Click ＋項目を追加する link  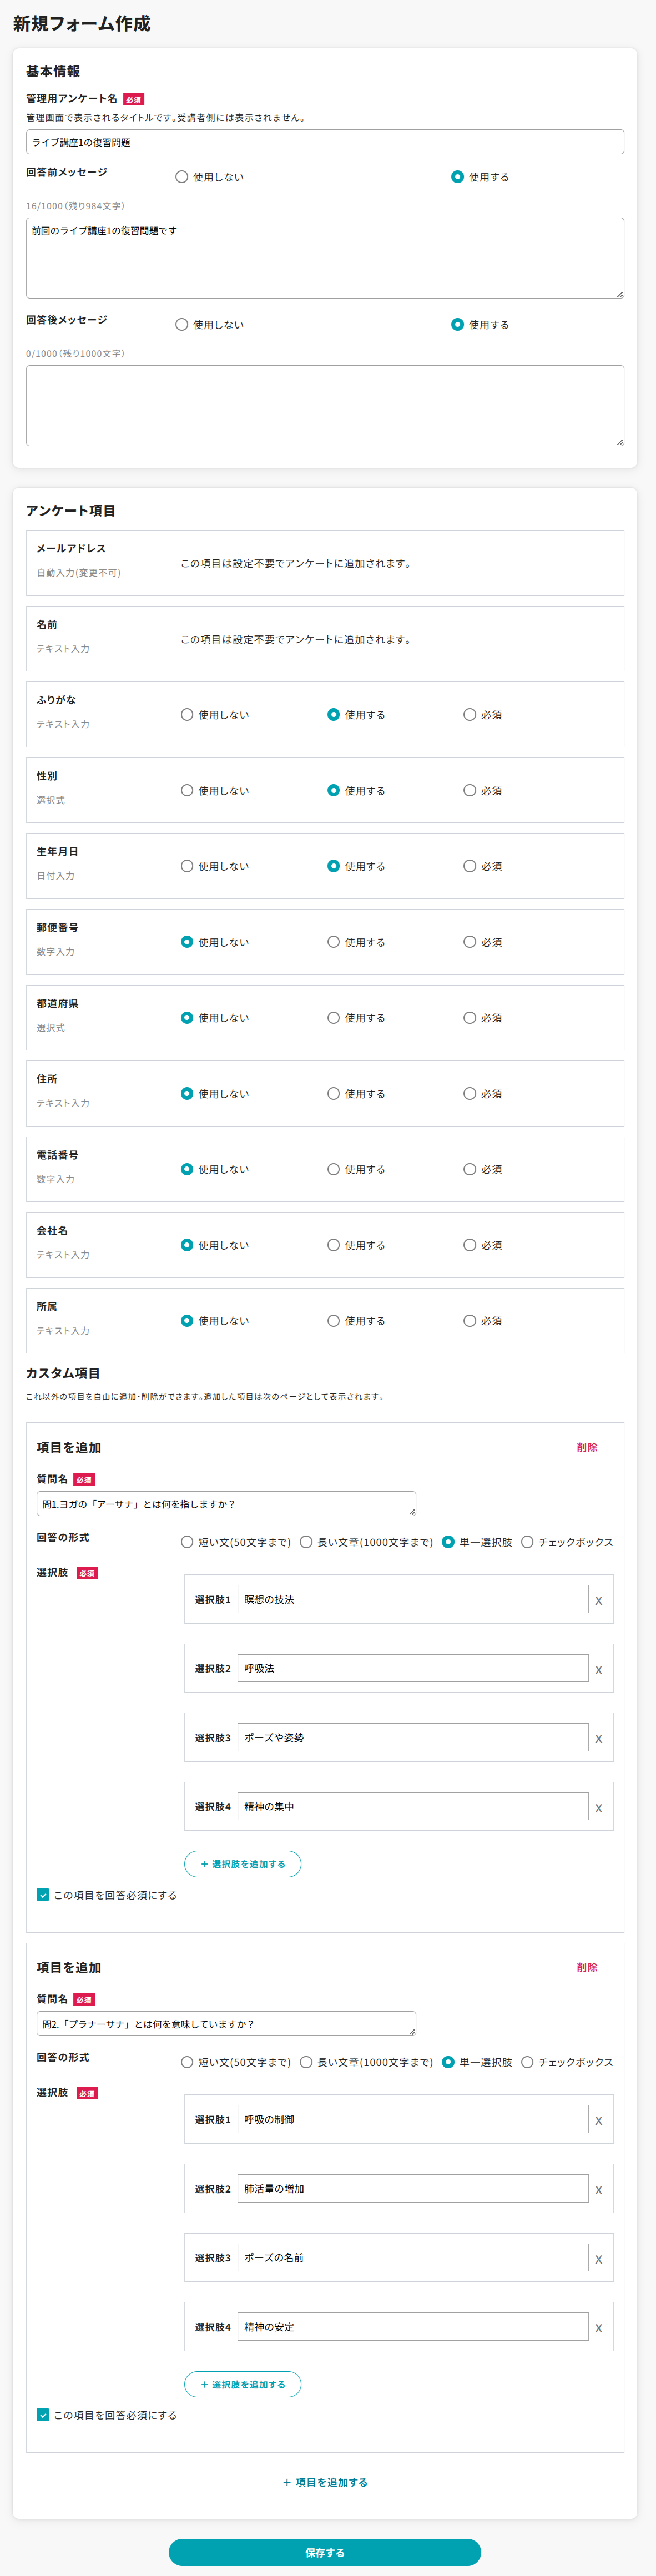[325, 2482]
